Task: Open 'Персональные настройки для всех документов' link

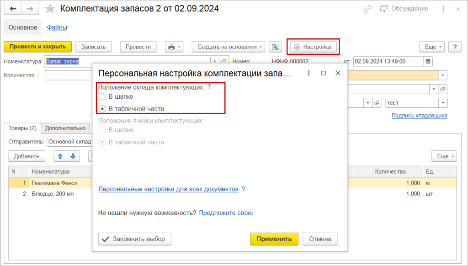Action: [x=168, y=189]
